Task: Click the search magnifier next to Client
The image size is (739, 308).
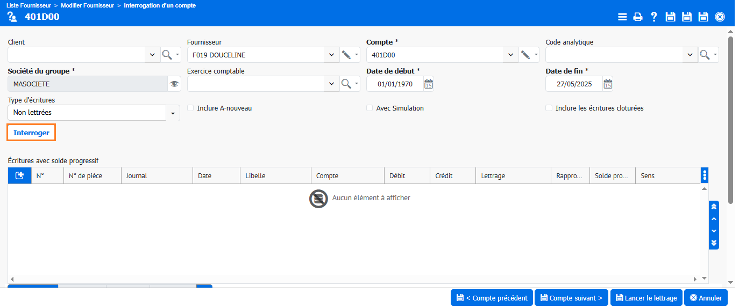Action: [167, 55]
